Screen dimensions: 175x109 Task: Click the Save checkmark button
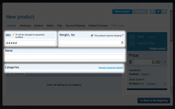coord(132,37)
